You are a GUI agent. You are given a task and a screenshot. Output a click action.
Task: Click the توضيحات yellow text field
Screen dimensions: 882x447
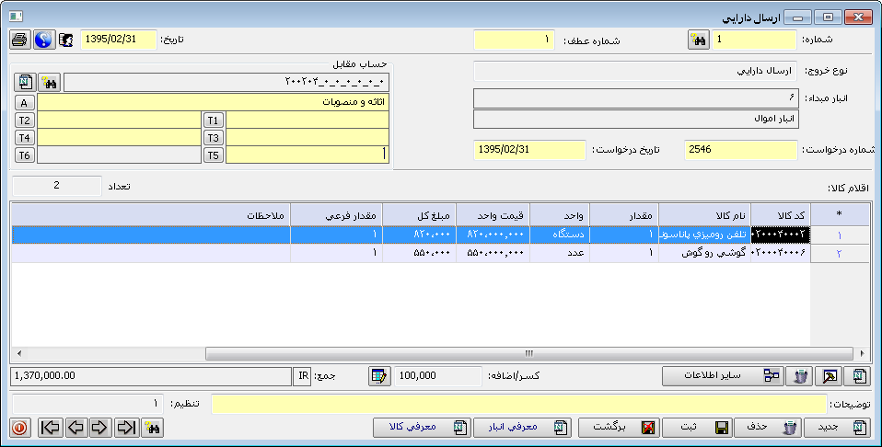[x=519, y=405]
